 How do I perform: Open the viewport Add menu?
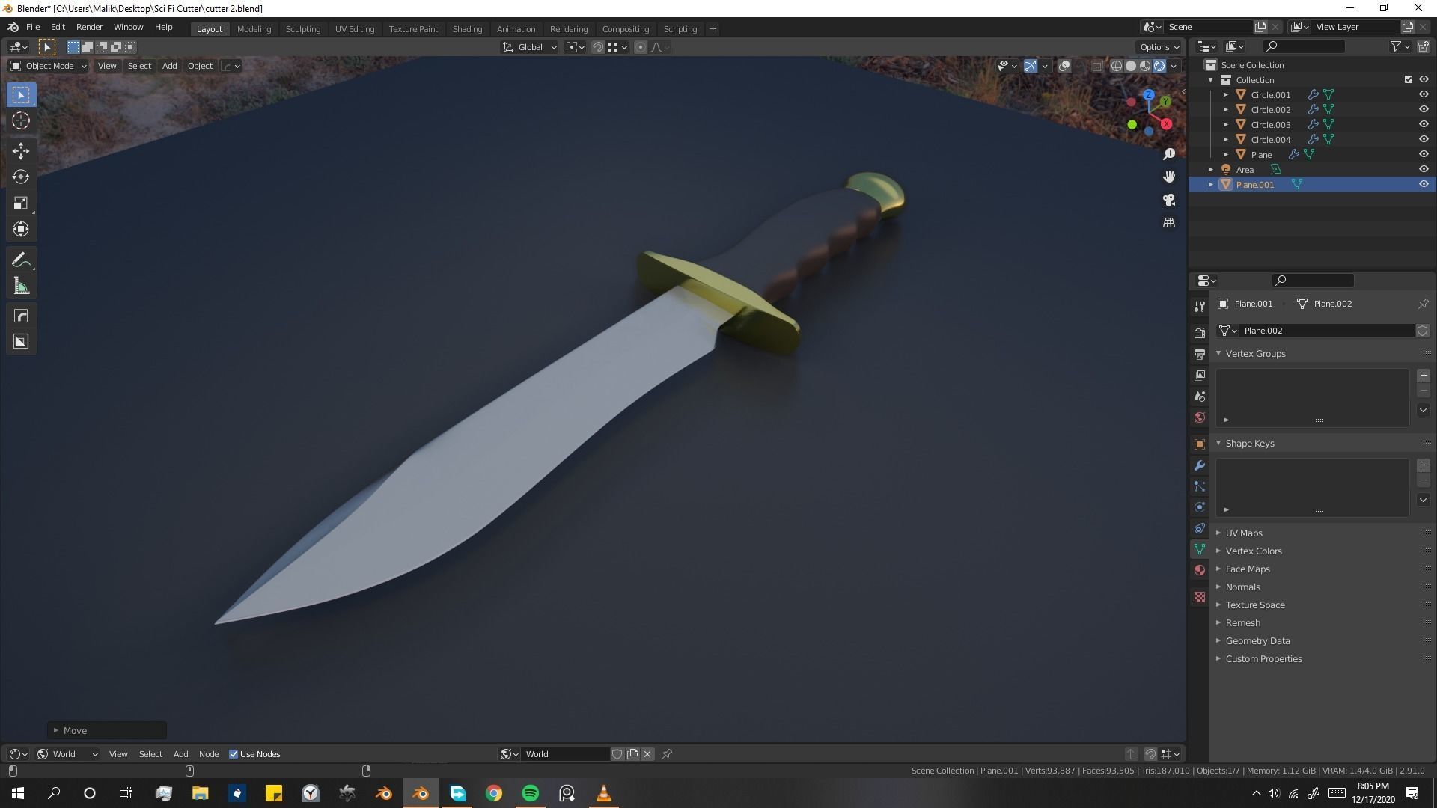pos(169,66)
